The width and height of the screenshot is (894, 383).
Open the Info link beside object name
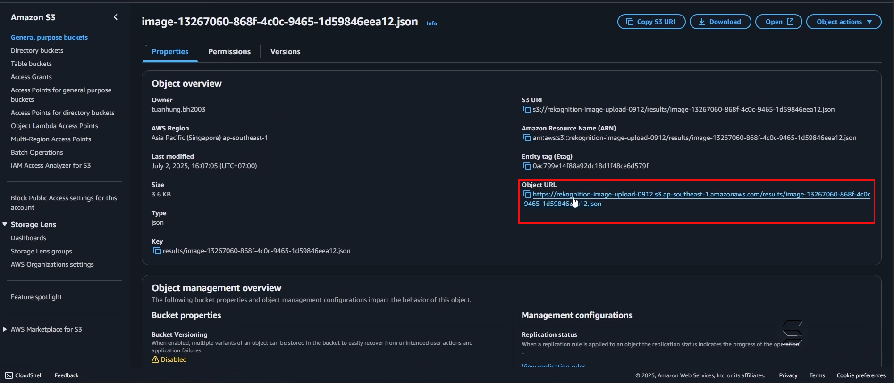coord(432,24)
